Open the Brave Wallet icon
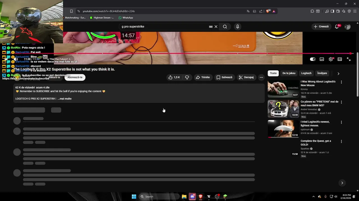 (338, 11)
